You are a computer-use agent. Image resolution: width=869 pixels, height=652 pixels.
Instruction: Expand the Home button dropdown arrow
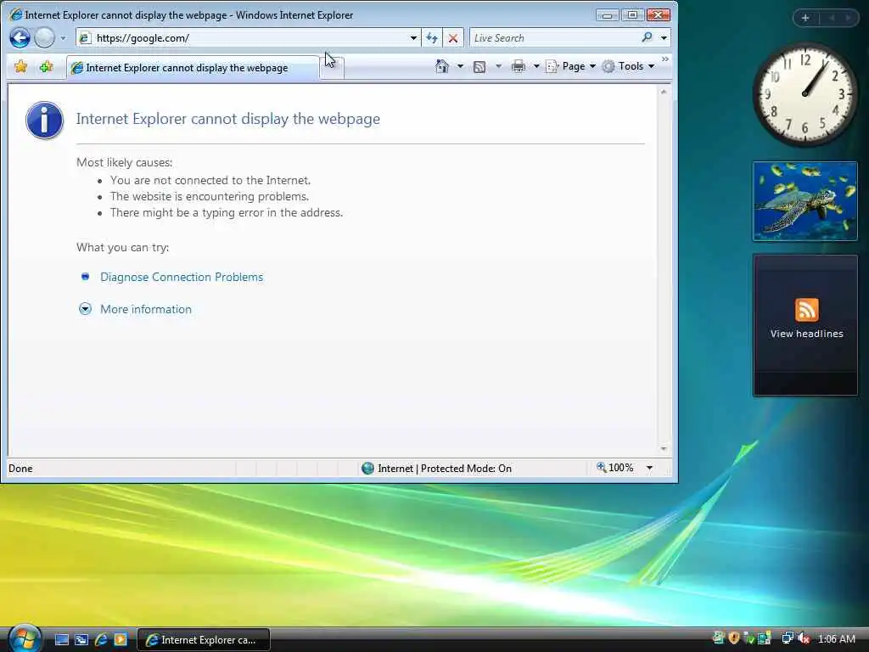460,66
